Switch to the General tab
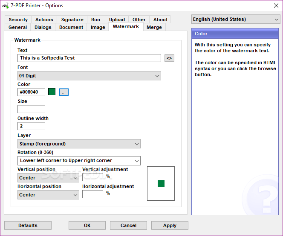The width and height of the screenshot is (283, 236). 18,27
